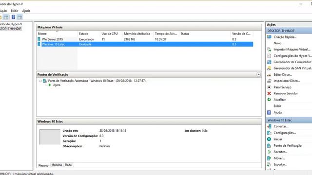312x175 pixels.
Task: Sort by the Estado column header
Action: pos(89,34)
